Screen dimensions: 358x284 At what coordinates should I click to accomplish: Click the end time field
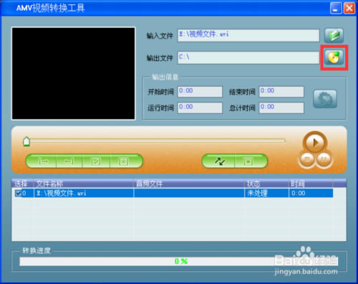(x=281, y=92)
